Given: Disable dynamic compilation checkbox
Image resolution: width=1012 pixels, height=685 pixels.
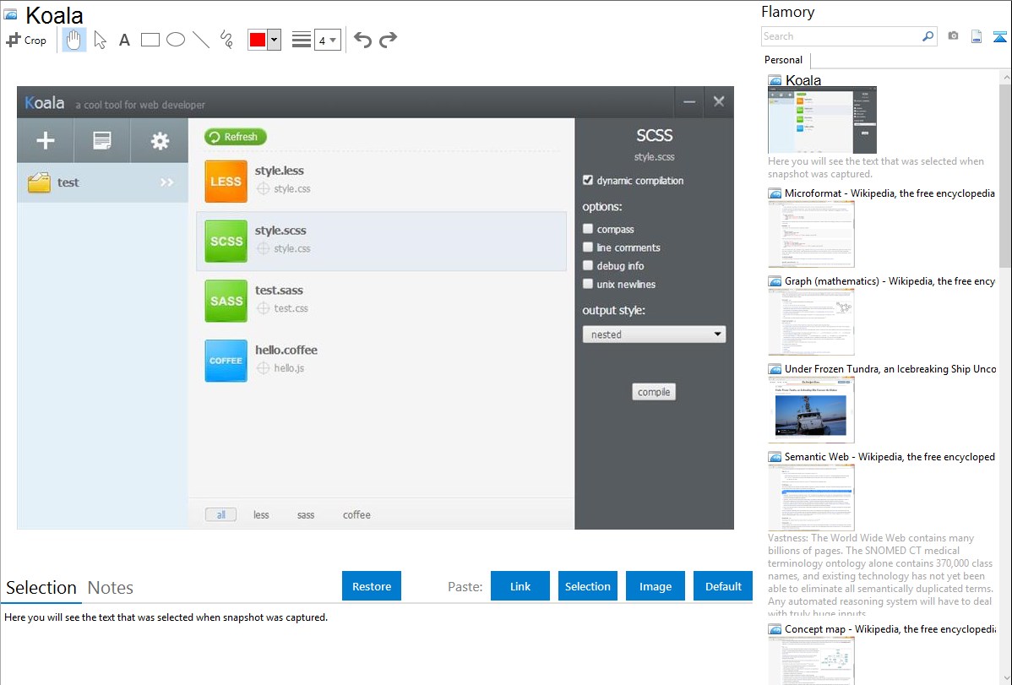Looking at the screenshot, I should 588,180.
